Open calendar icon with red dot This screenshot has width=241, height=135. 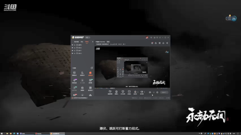[x=152, y=43]
